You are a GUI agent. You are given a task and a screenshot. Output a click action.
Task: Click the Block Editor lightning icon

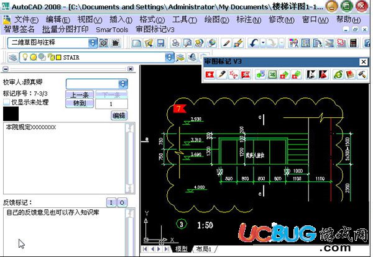(238, 43)
